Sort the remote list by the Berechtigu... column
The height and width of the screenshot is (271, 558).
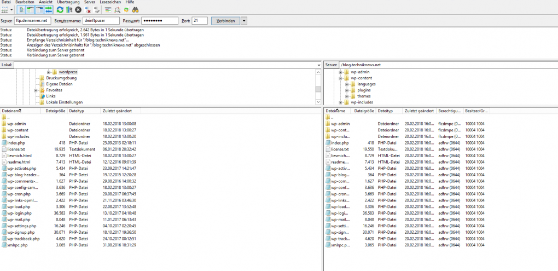[450, 111]
